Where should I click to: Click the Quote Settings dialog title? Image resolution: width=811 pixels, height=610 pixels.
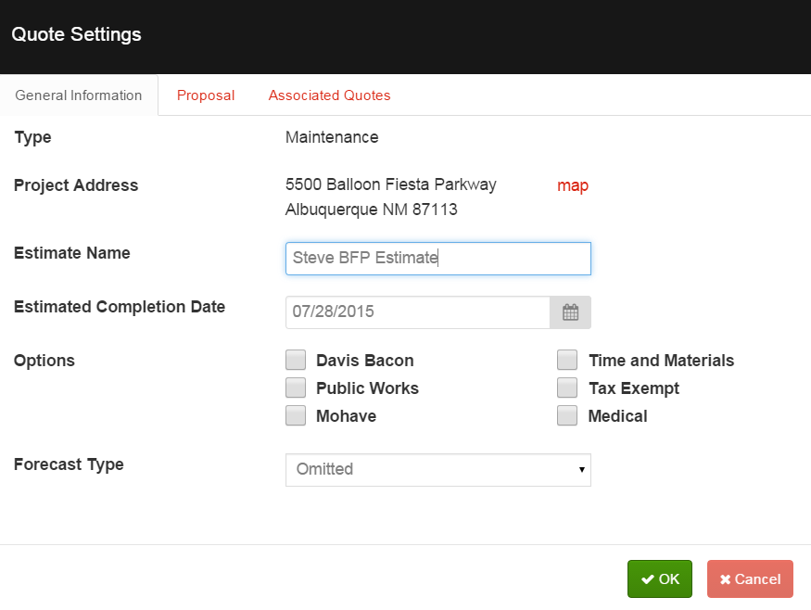click(77, 34)
